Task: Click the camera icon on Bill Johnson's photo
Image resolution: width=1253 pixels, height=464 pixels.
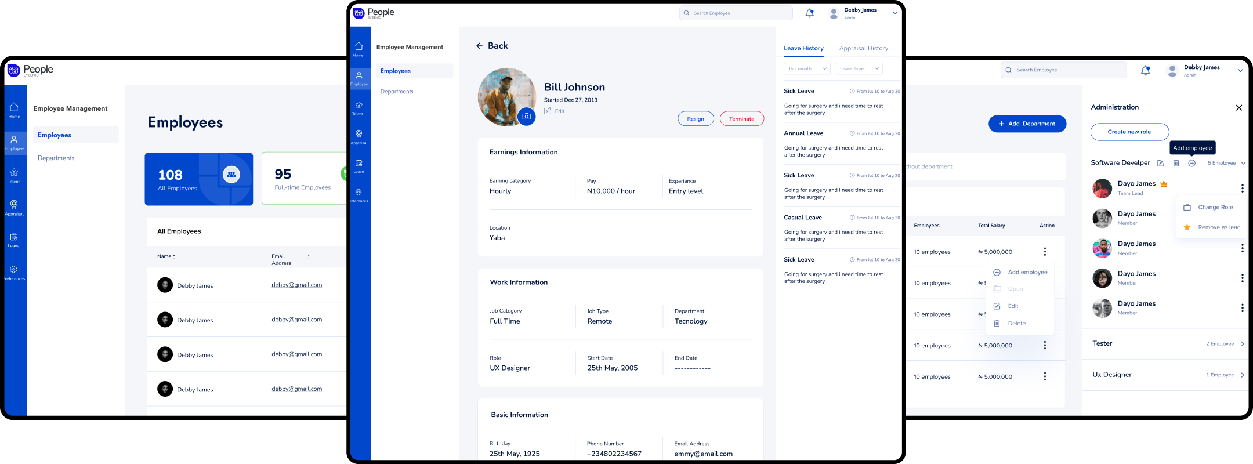Action: tap(526, 116)
